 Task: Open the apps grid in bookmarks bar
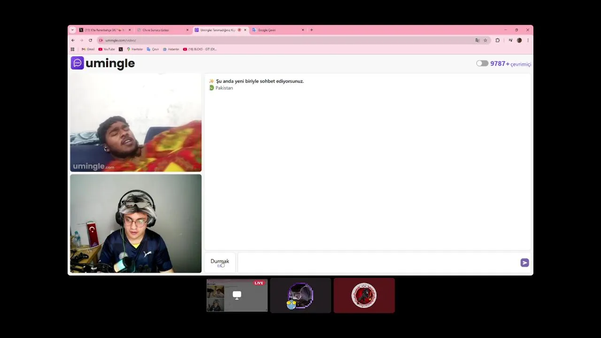pos(72,49)
